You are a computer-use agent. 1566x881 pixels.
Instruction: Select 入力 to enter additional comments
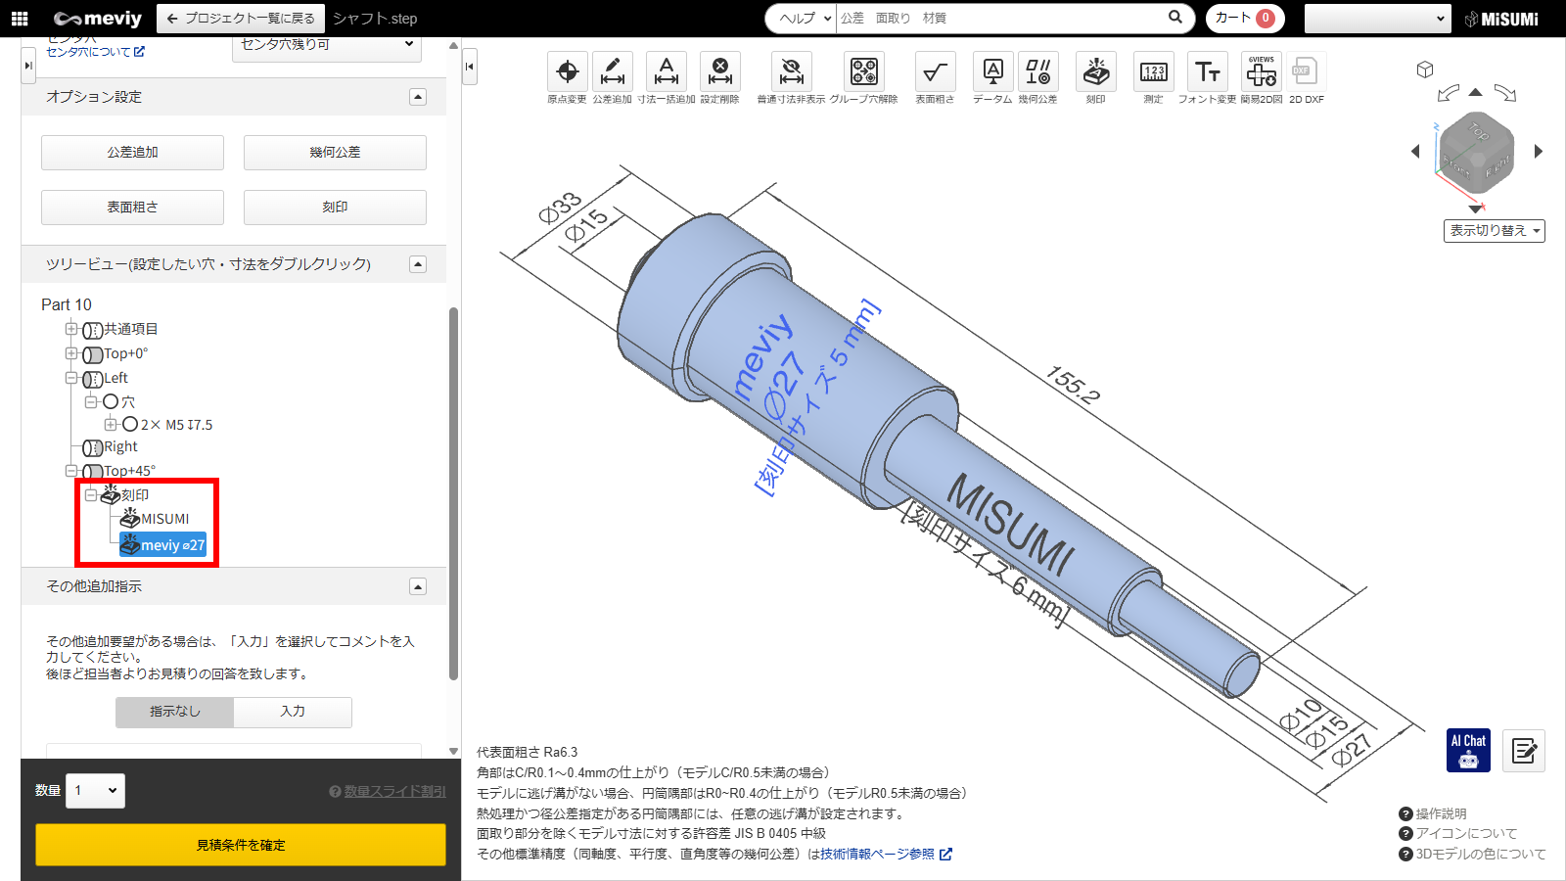(293, 712)
